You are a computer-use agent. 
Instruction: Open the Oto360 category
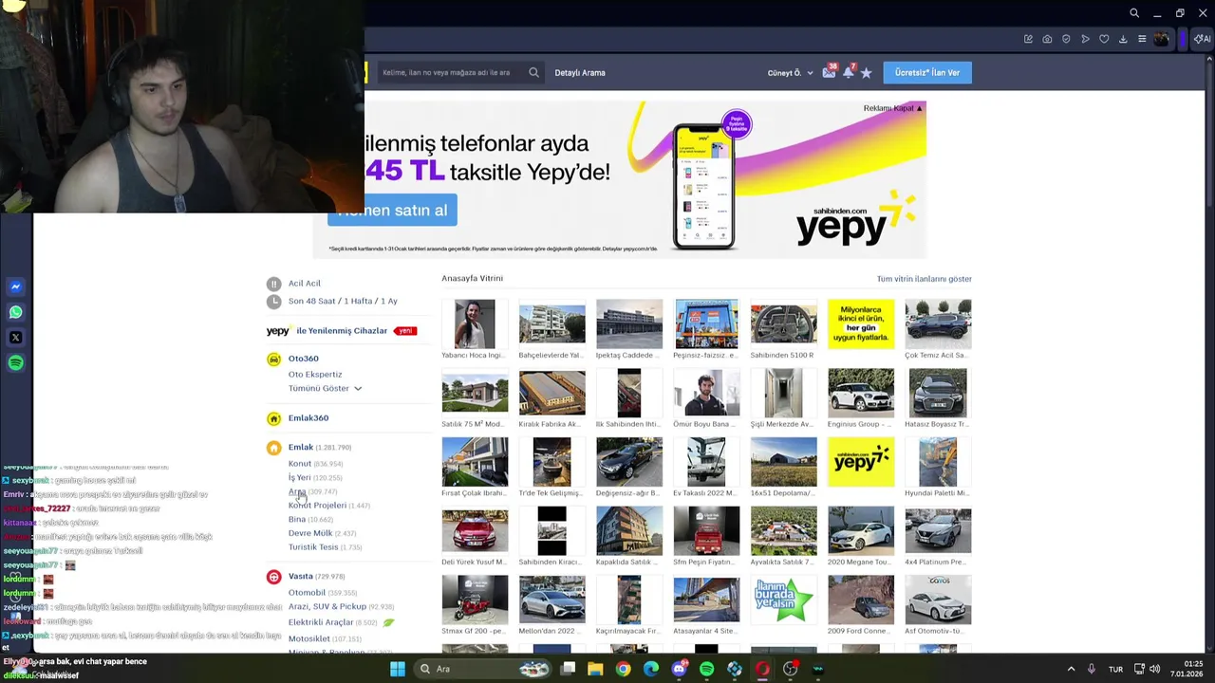click(x=304, y=359)
